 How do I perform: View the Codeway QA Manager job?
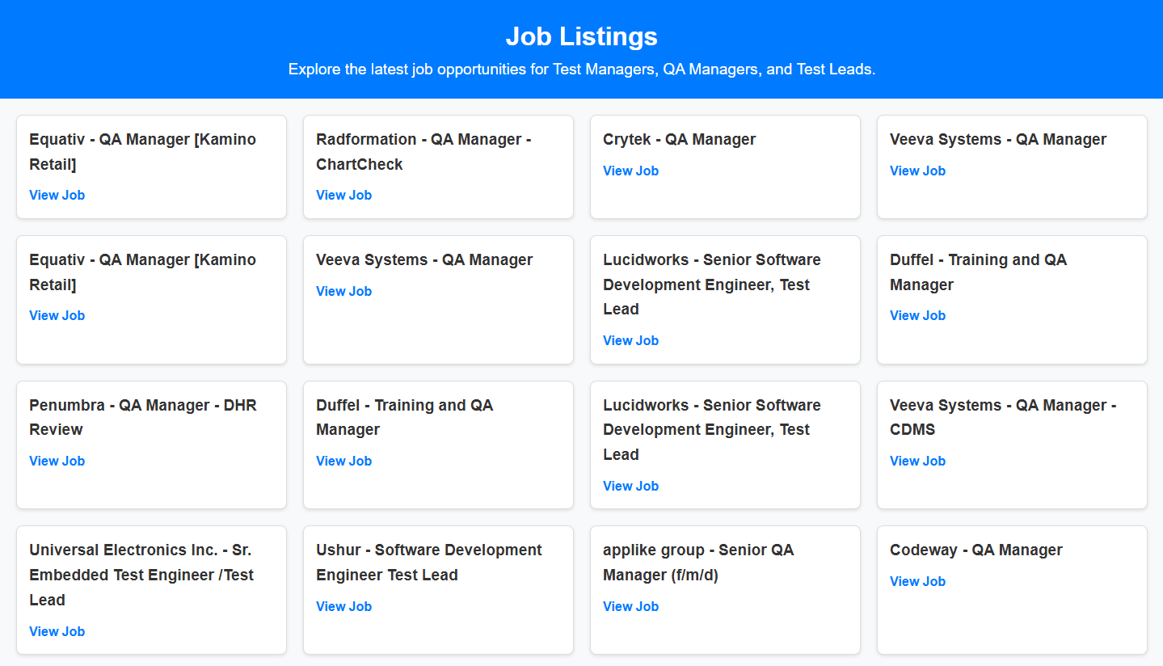click(x=917, y=581)
